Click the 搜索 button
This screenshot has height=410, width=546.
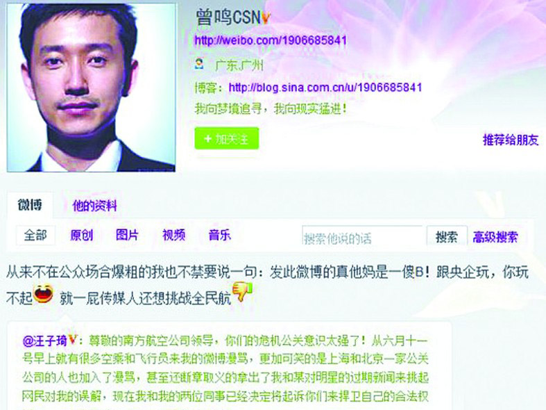pos(447,237)
